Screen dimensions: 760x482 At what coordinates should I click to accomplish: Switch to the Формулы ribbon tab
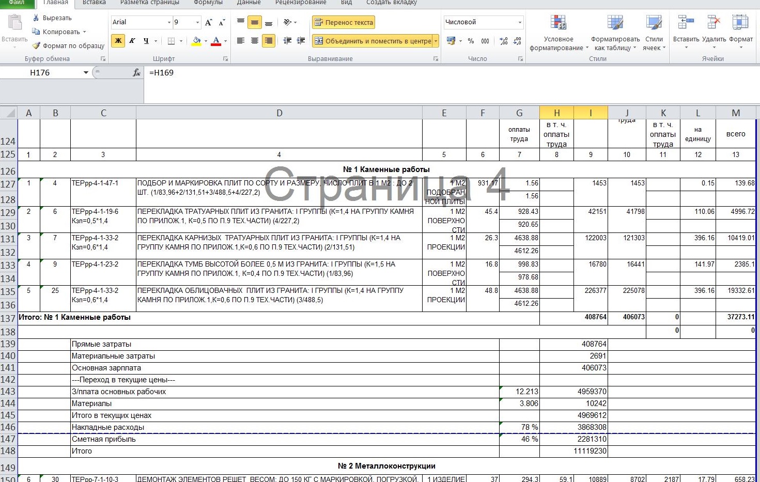point(208,3)
